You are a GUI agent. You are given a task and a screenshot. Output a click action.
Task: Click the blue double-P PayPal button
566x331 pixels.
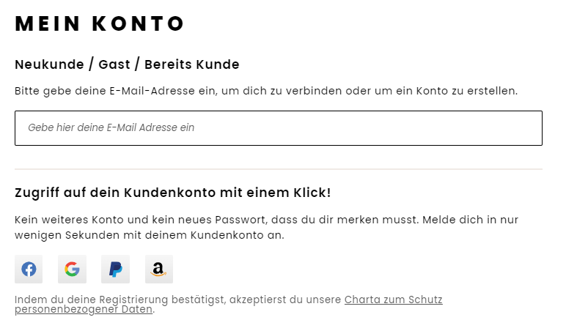point(116,269)
